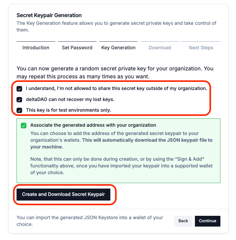The height and width of the screenshot is (240, 236).
Task: Select the Key Generation tab
Action: pos(118,48)
